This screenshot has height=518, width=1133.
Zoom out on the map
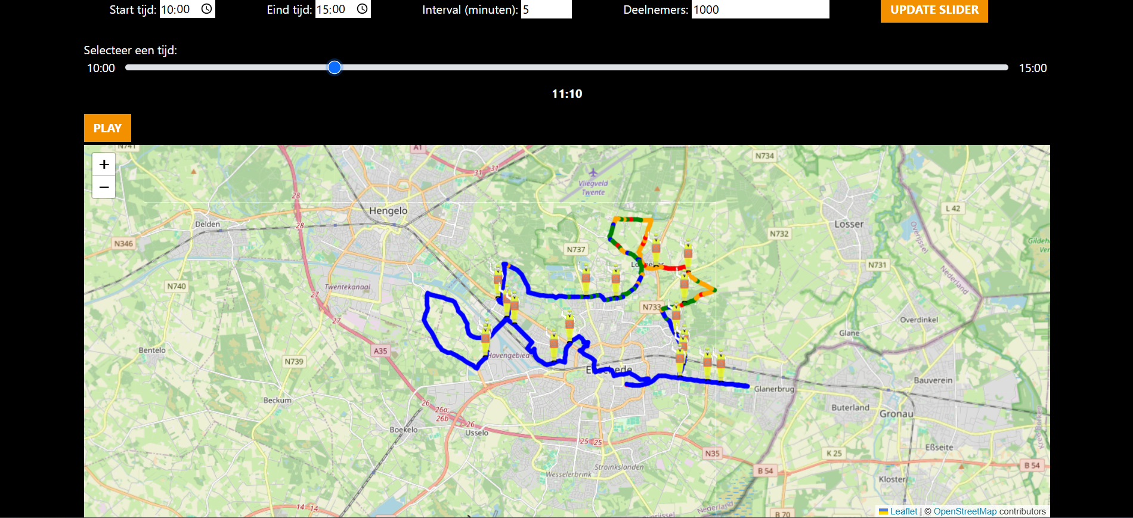point(104,187)
